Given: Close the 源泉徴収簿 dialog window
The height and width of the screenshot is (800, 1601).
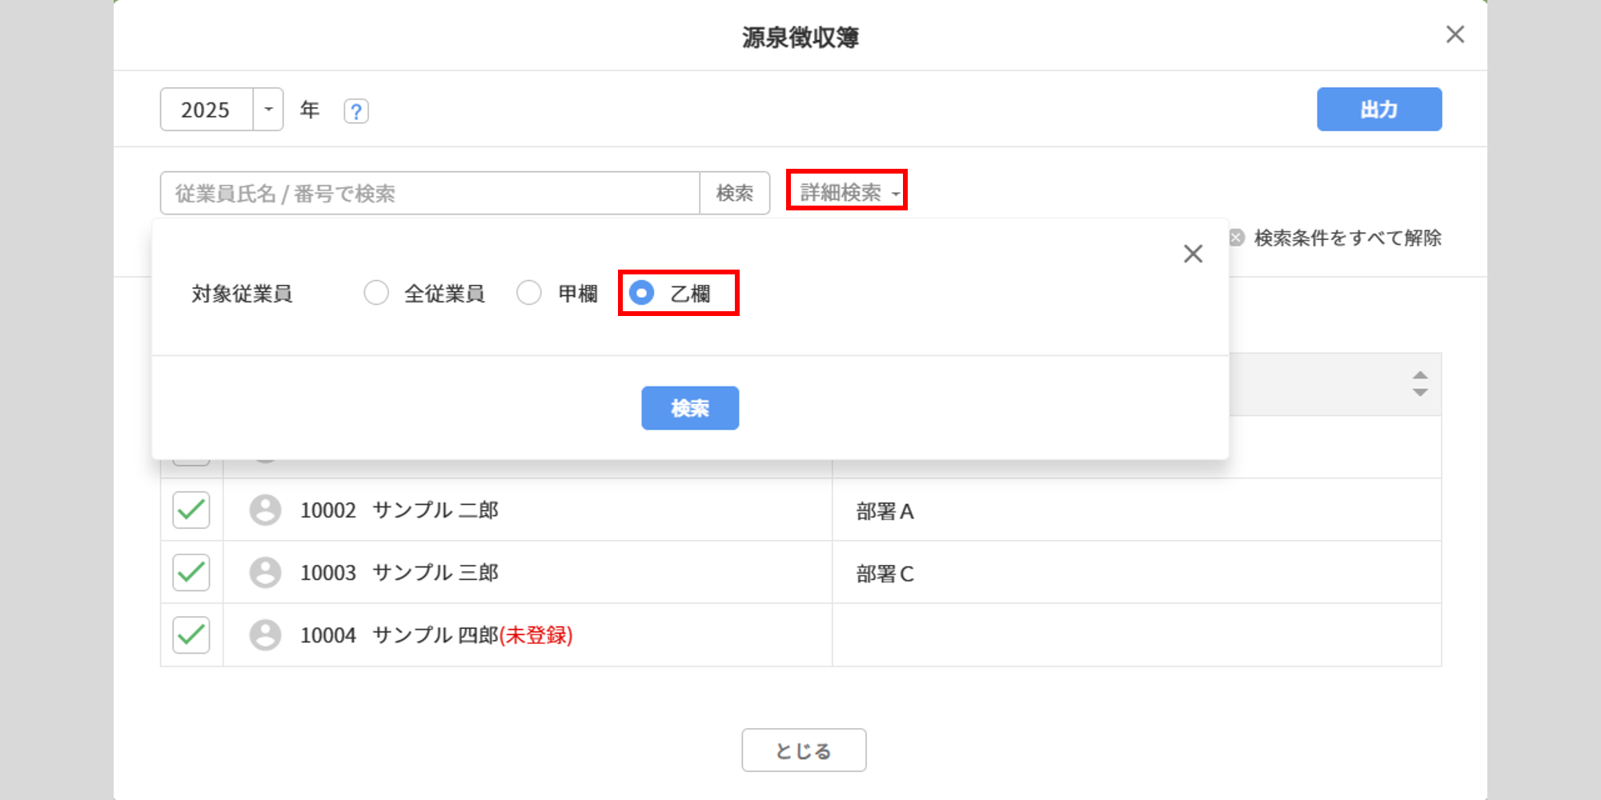Looking at the screenshot, I should pyautogui.click(x=1455, y=34).
